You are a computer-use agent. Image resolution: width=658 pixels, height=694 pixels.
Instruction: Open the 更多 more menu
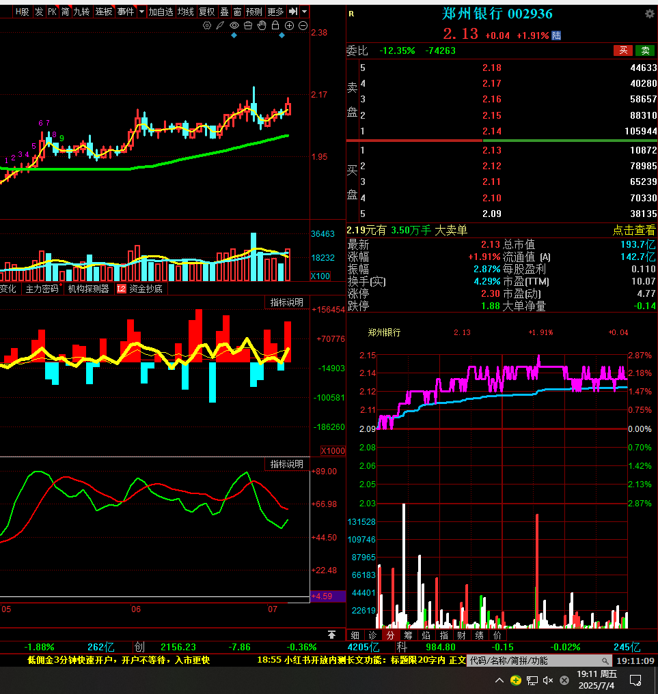(x=275, y=12)
